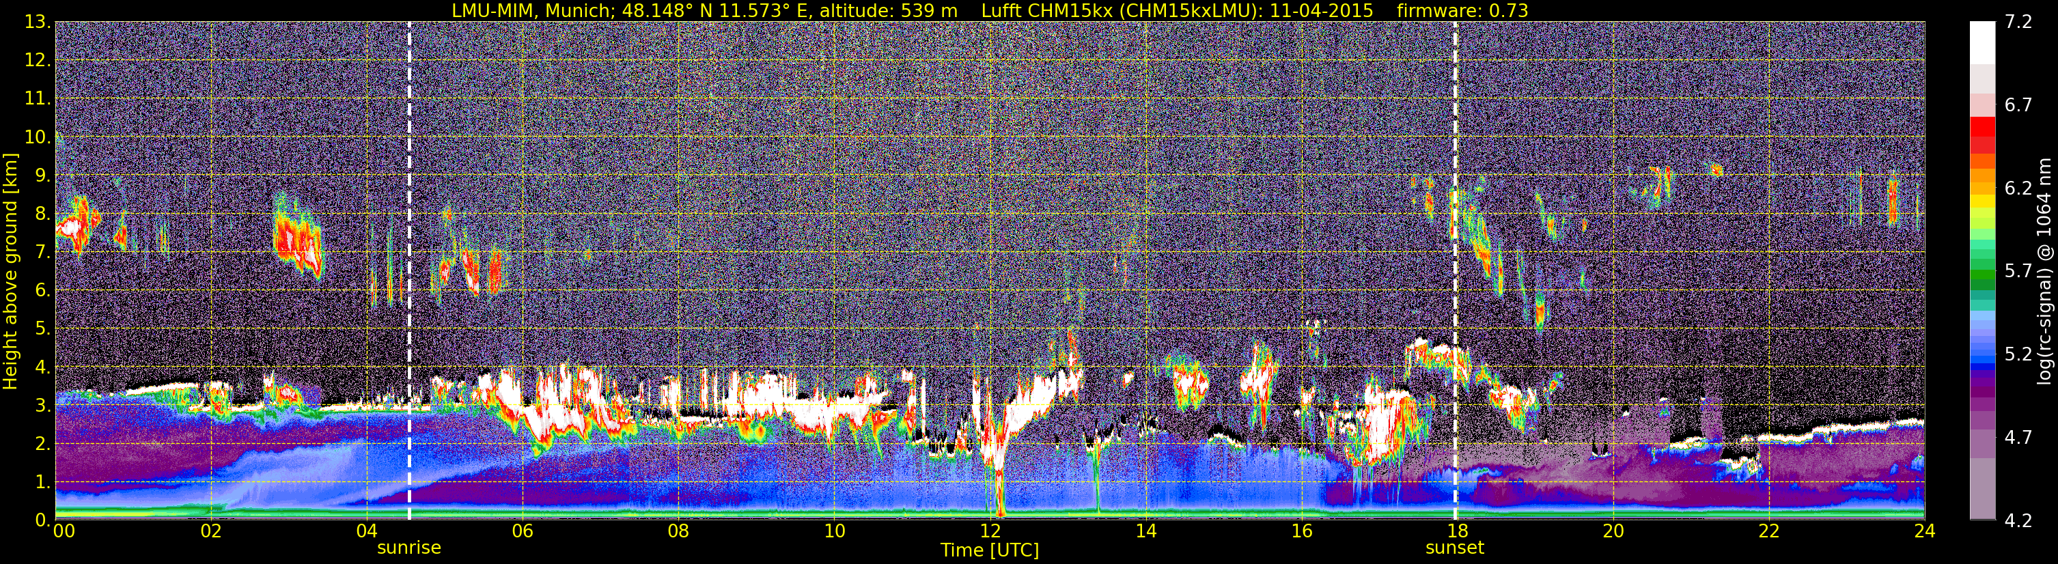Click the plot title starting with LMU-MIM, Munich
Viewport: 2058px width, 564px height.
point(990,10)
